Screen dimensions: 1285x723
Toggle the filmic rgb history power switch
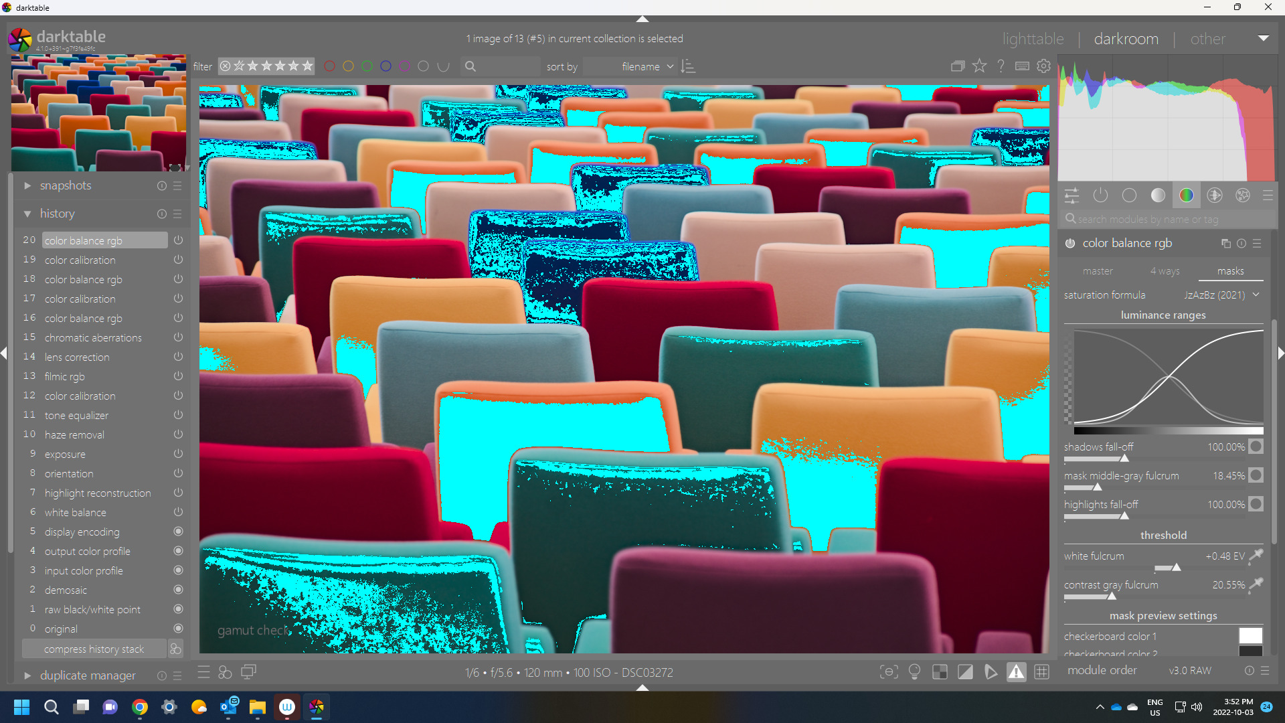click(x=178, y=376)
